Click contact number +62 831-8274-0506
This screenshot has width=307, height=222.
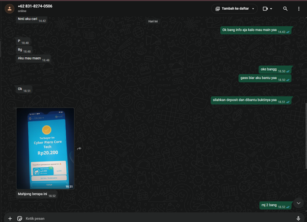point(35,6)
